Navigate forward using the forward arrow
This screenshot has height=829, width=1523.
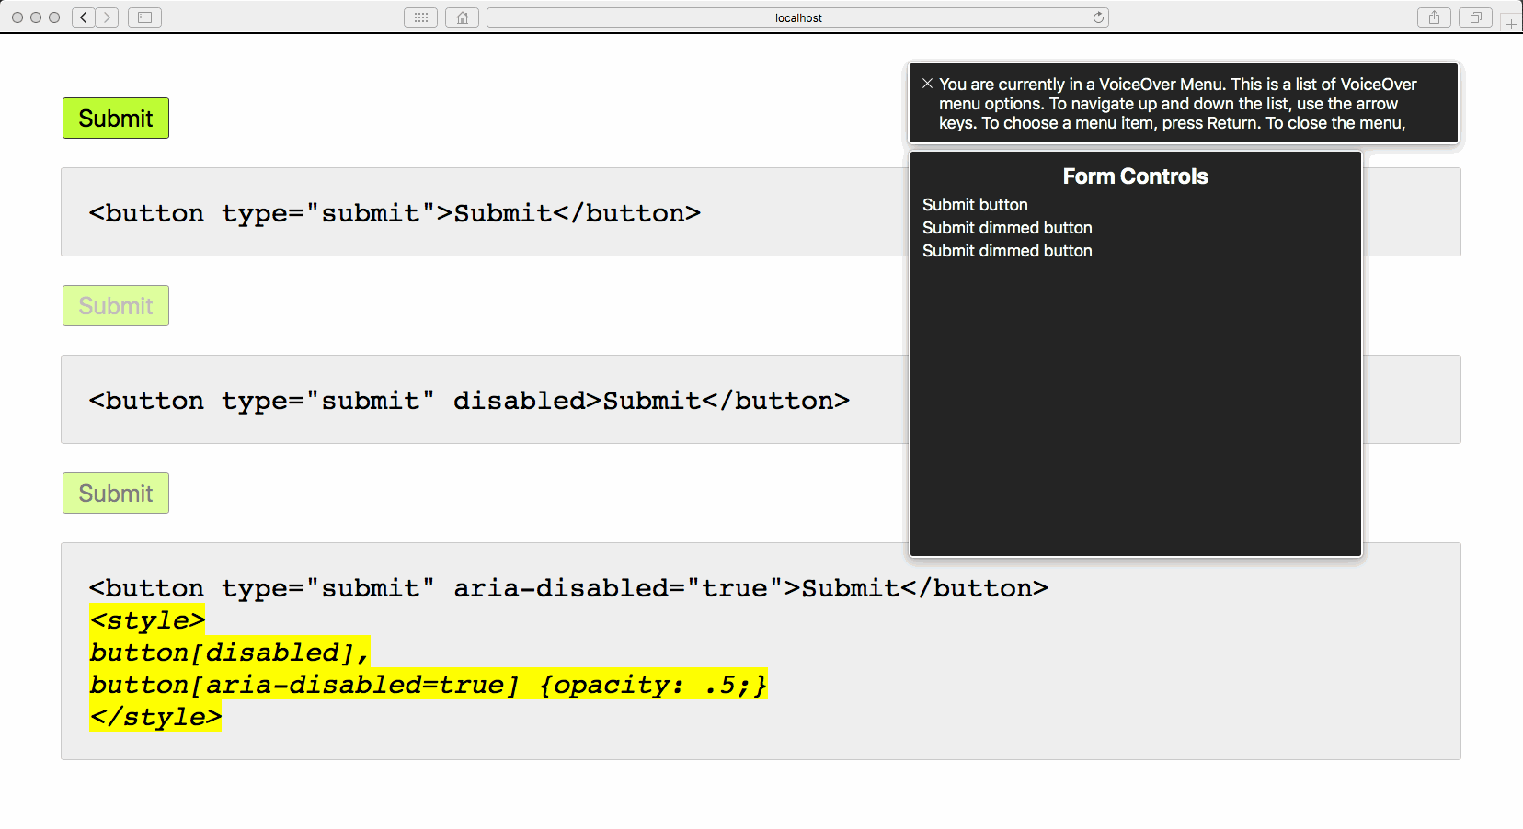coord(106,17)
